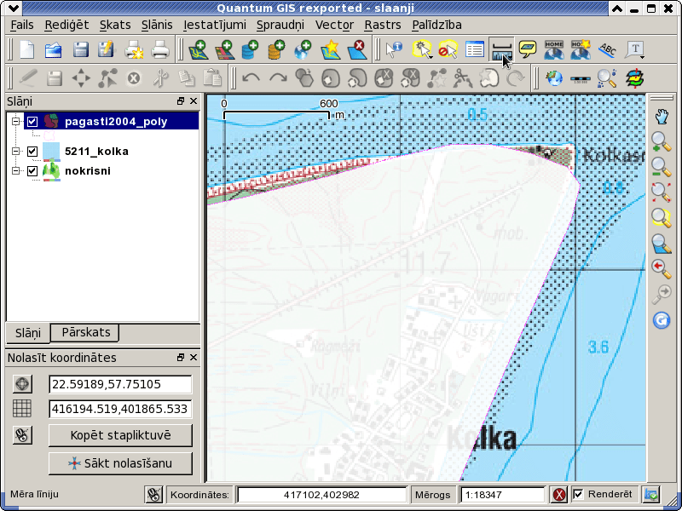Click the Redo arrow icon
The image size is (682, 511).
278,78
